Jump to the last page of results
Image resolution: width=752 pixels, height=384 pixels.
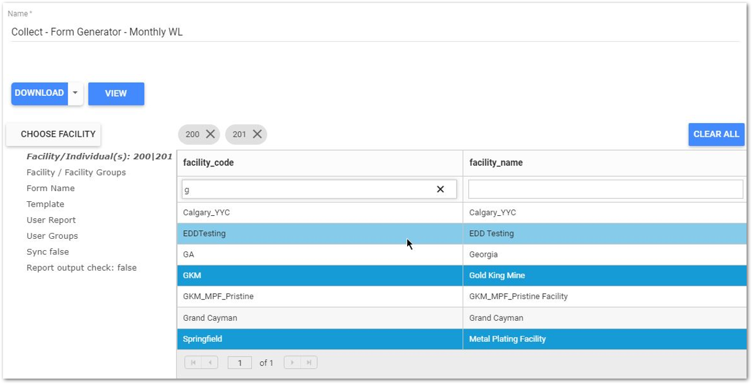click(x=308, y=362)
